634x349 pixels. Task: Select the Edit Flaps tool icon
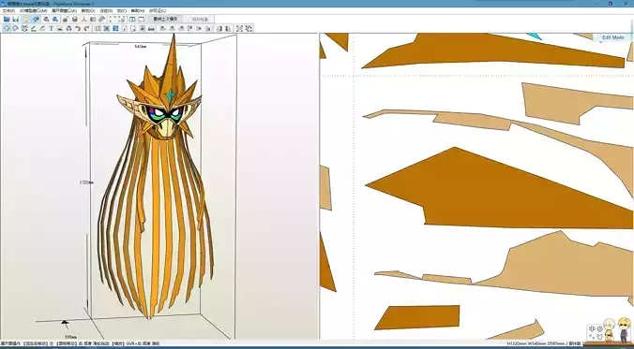(x=33, y=29)
